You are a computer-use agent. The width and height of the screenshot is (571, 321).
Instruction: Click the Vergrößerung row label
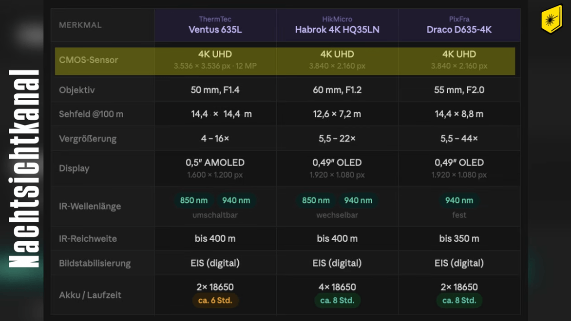click(88, 139)
